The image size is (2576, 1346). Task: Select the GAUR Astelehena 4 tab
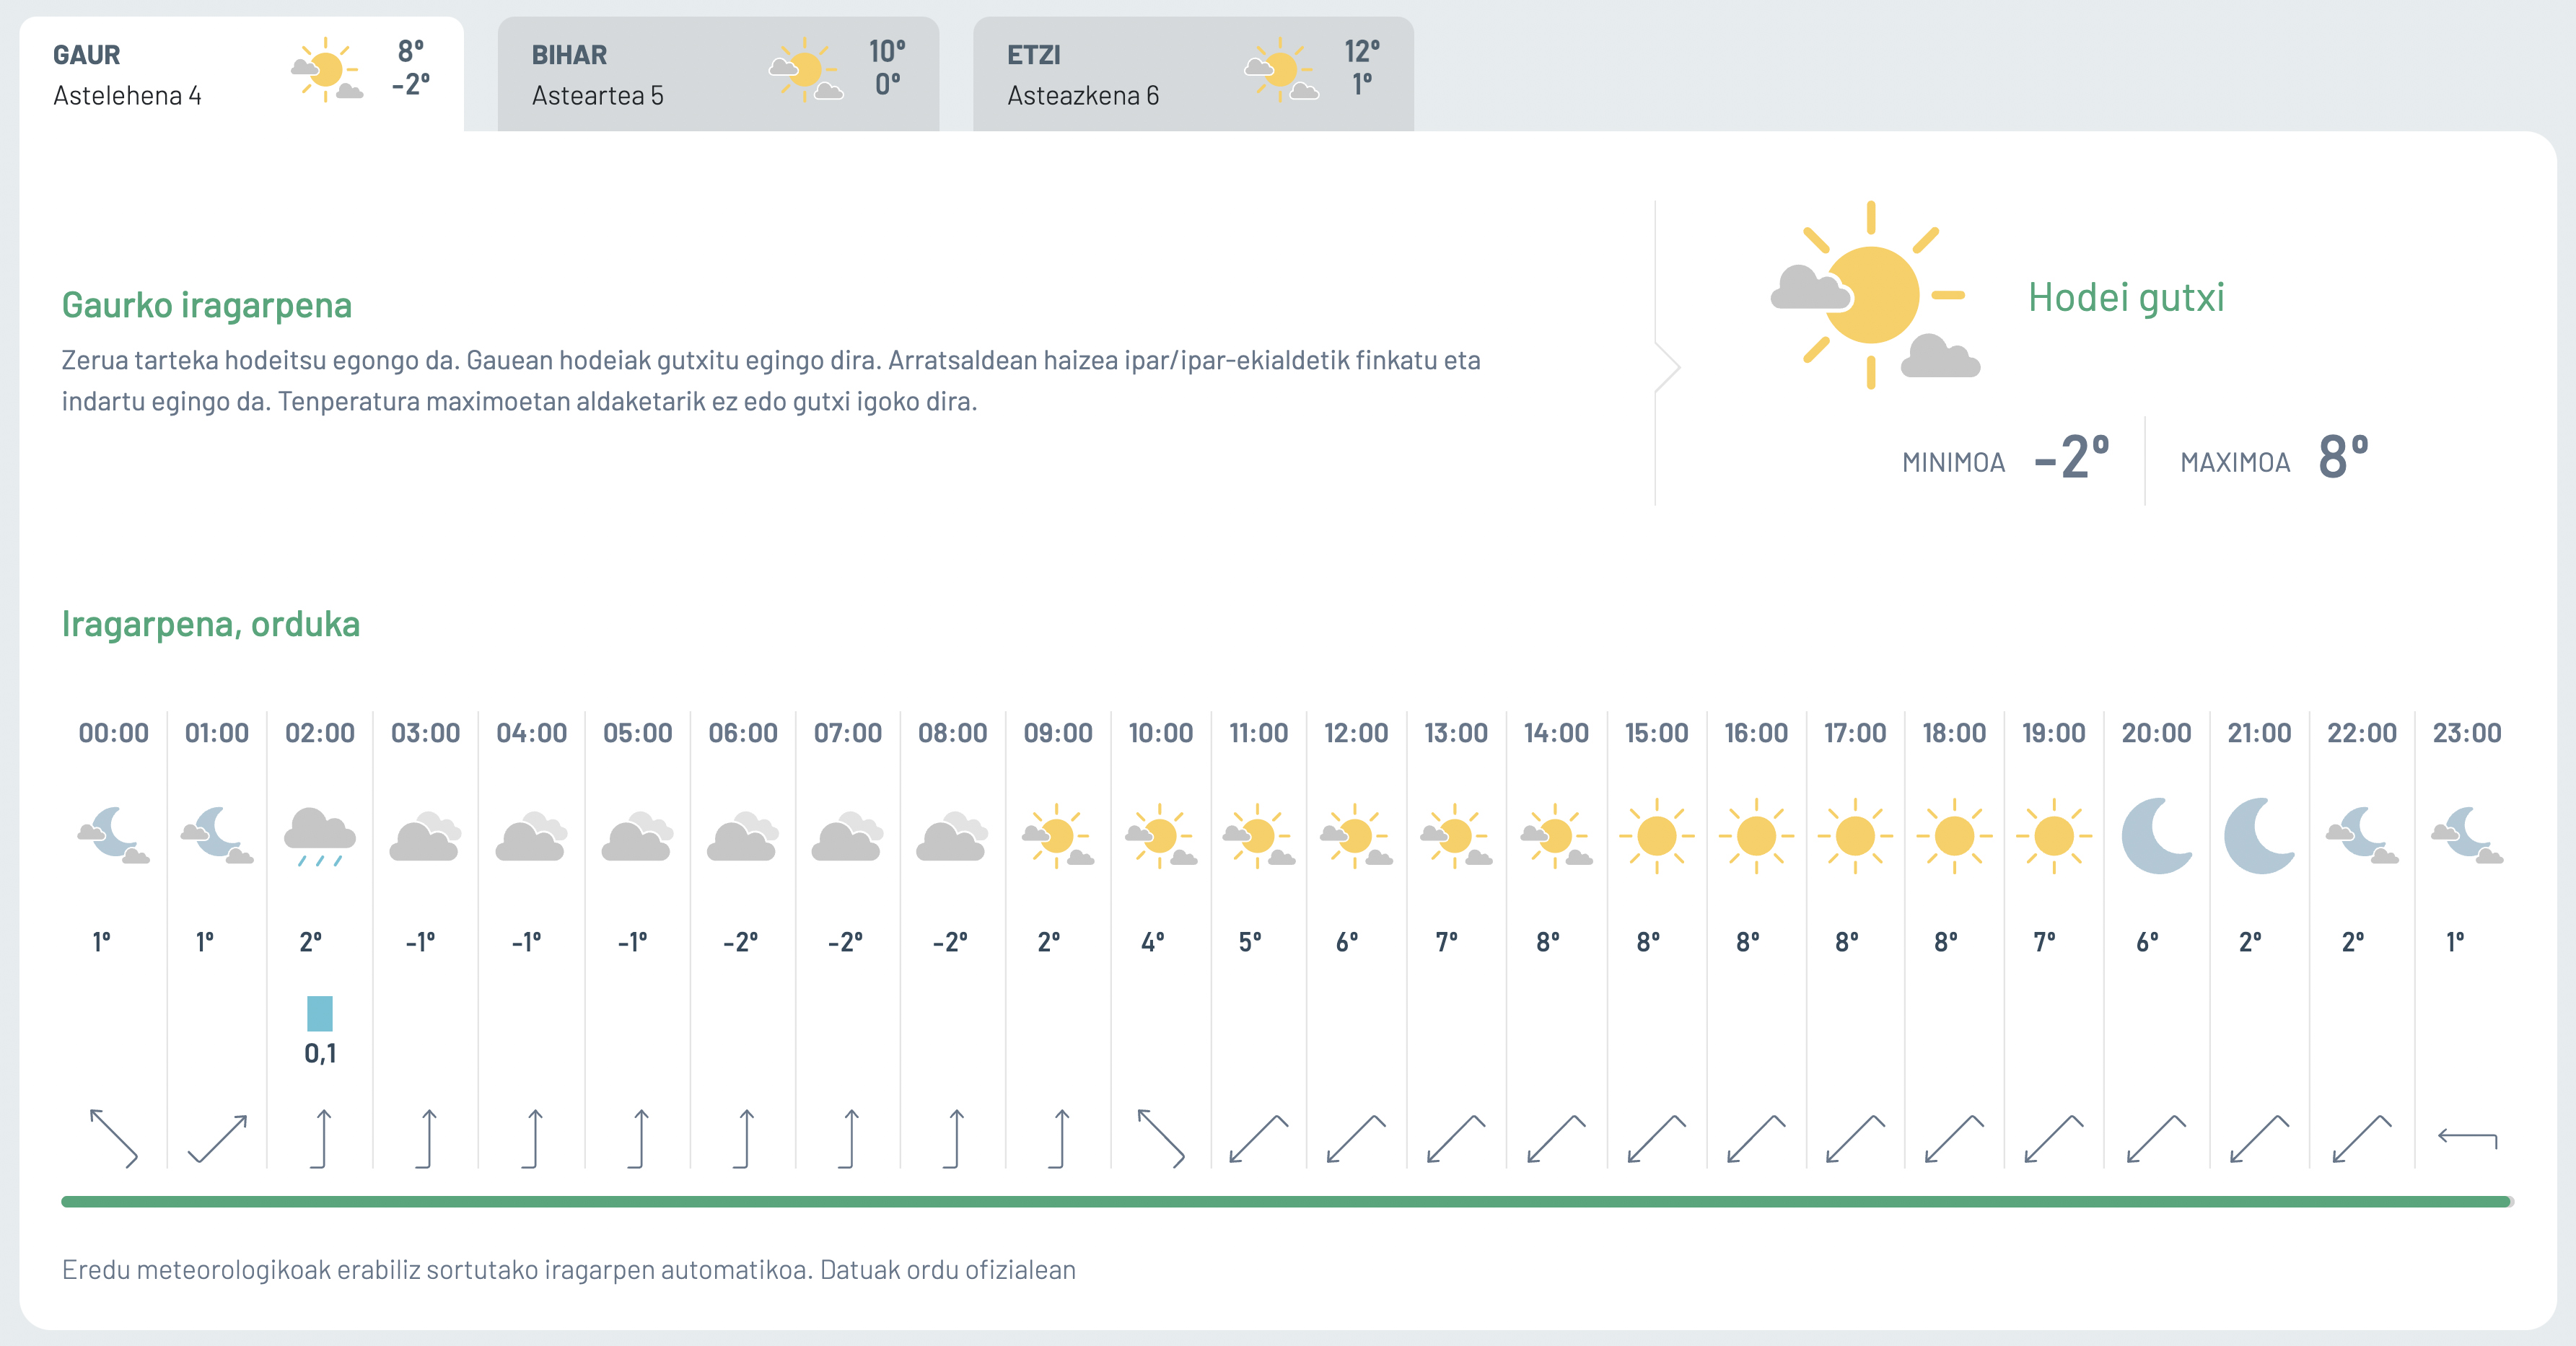click(x=241, y=74)
